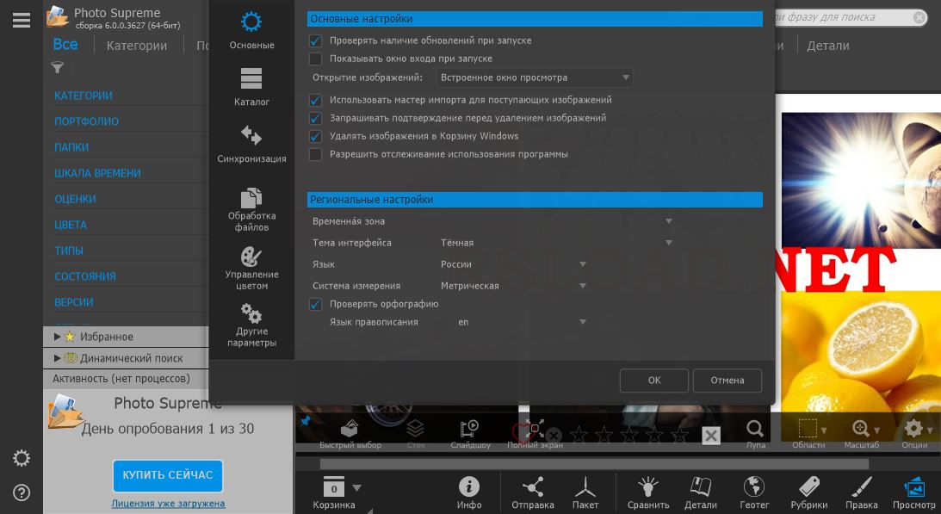
Task: Toggle Запрашивать подтверждение перед удалением изображений
Action: (x=315, y=118)
